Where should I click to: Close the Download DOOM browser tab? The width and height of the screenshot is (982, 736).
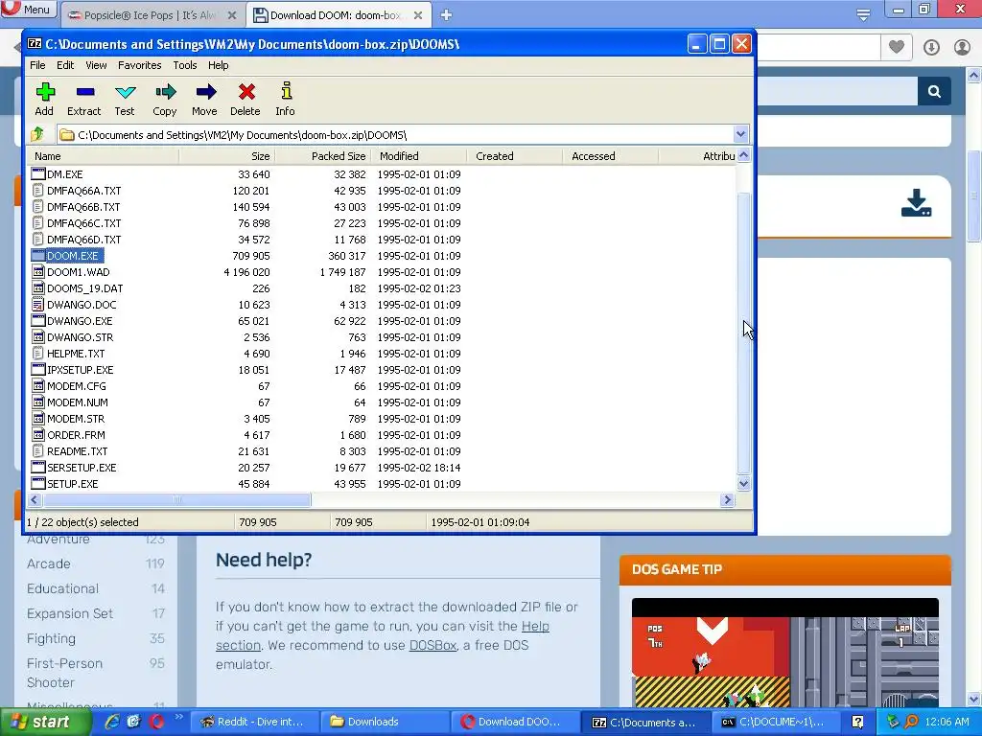(418, 15)
